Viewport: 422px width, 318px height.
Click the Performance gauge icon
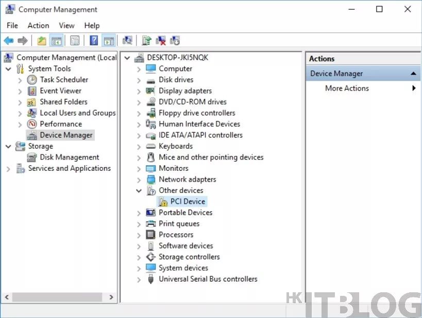[x=32, y=124]
